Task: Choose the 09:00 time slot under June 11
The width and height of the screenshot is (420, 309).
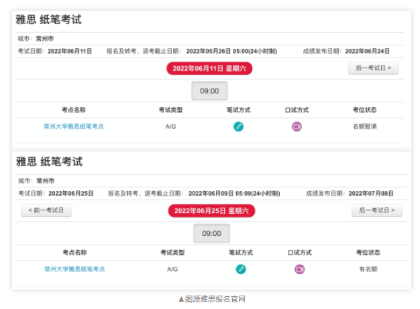Action: (x=209, y=91)
